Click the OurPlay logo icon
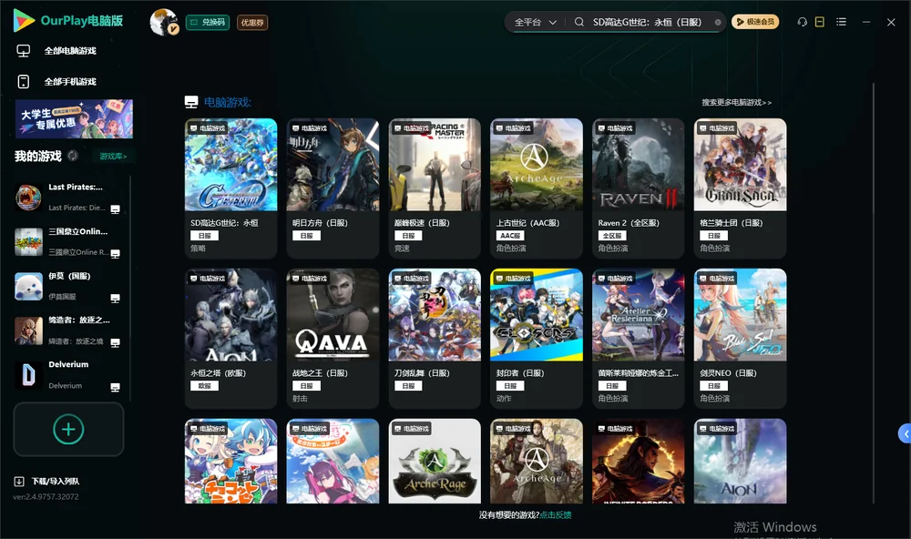Screen dimensions: 911x539 click(x=24, y=21)
